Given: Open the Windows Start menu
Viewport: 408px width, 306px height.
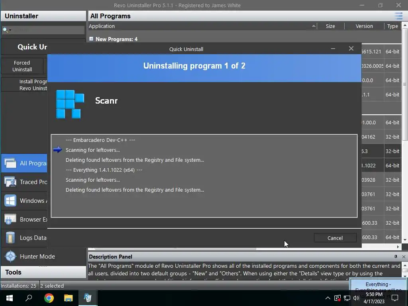Looking at the screenshot, I should point(10,298).
